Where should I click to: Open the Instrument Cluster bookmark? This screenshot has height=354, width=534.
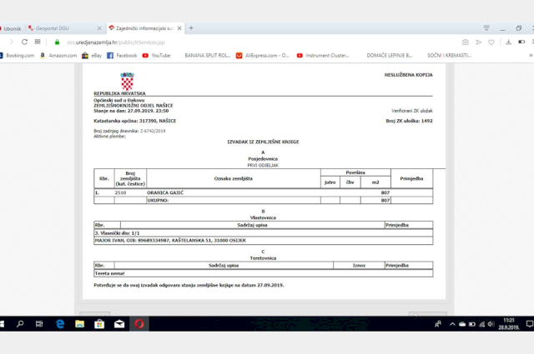pos(323,56)
